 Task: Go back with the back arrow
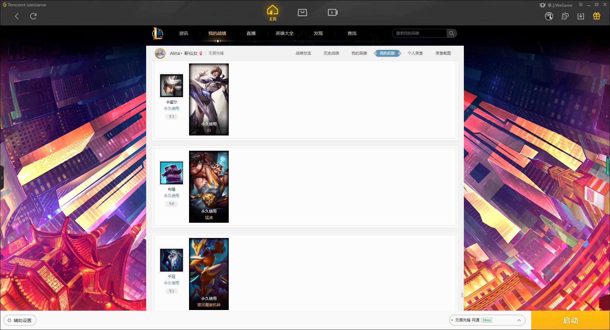(x=17, y=16)
